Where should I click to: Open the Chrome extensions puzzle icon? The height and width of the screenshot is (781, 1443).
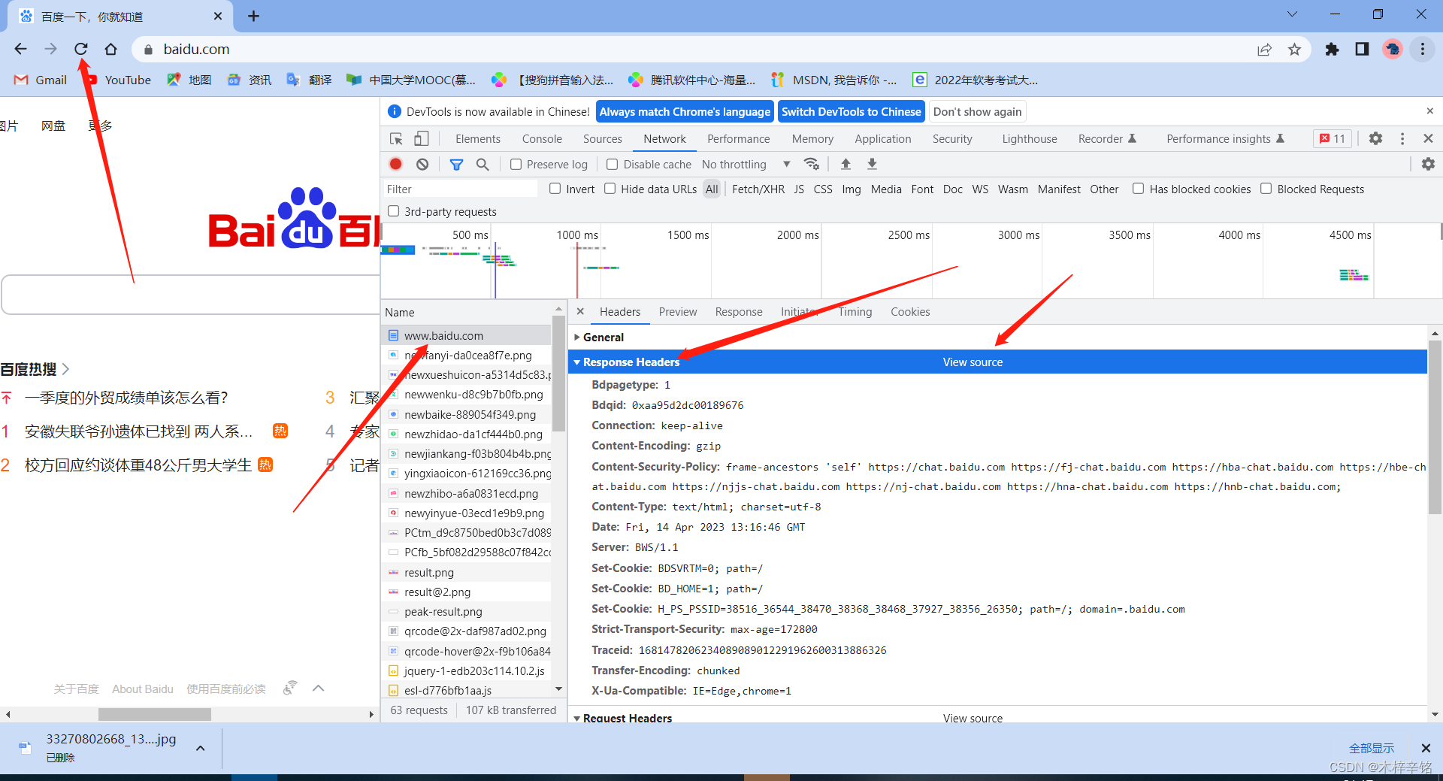(1332, 49)
